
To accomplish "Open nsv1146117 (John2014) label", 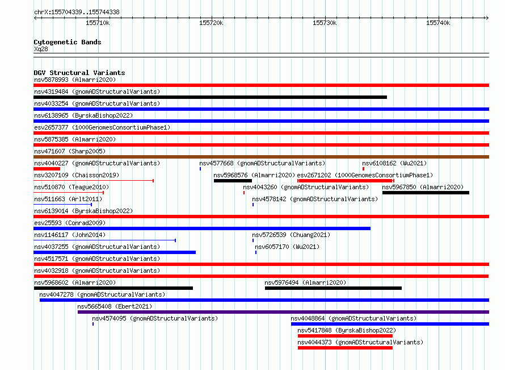I will point(70,235).
